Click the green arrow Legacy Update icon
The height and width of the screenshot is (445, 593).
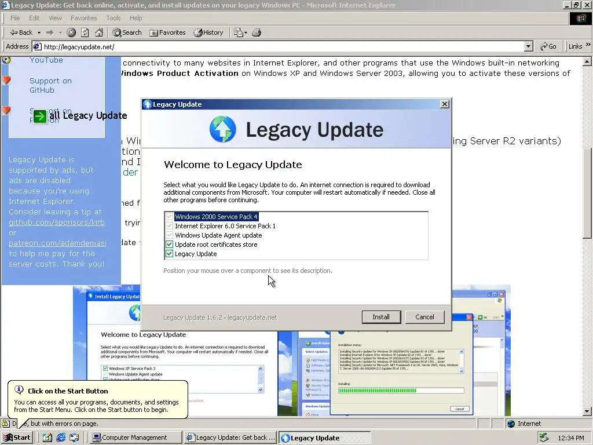40,116
